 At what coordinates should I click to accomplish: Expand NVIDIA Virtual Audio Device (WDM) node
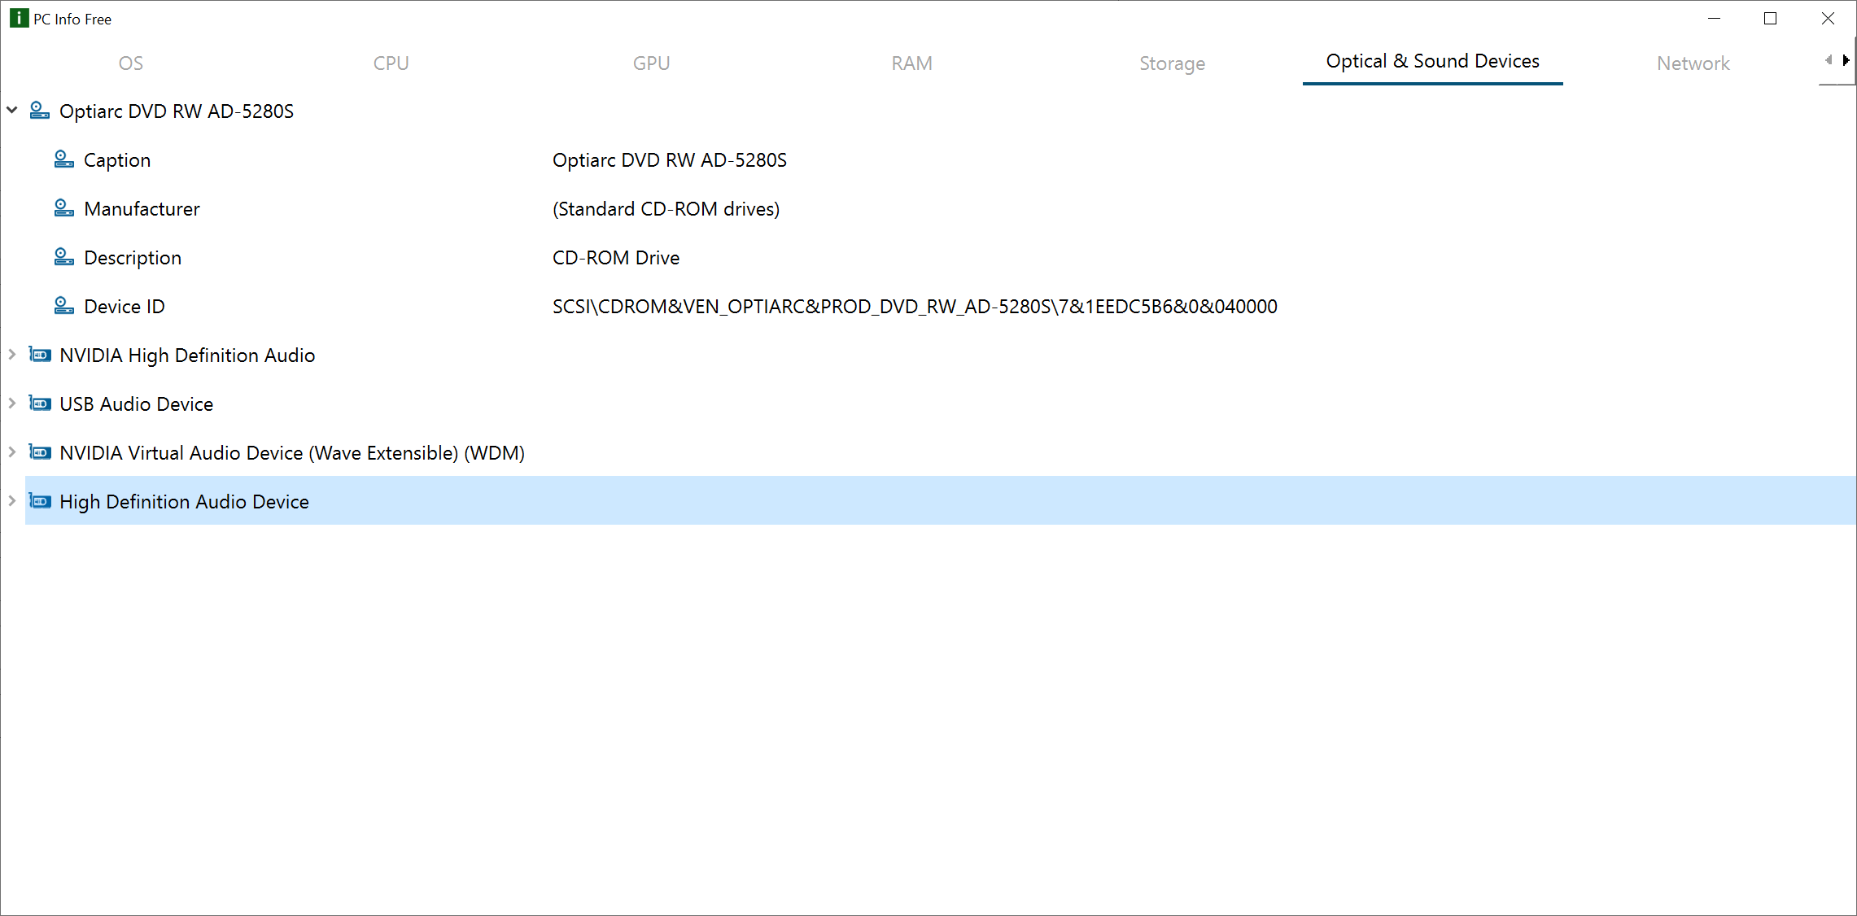tap(12, 451)
